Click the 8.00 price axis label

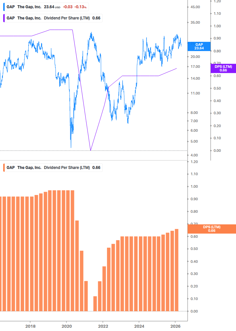click(x=194, y=113)
